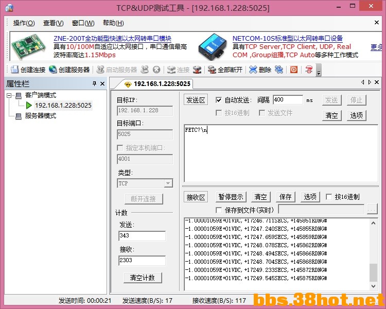This screenshot has width=386, height=309.
Task: Click the 暂停显示 pause display button
Action: [231, 197]
